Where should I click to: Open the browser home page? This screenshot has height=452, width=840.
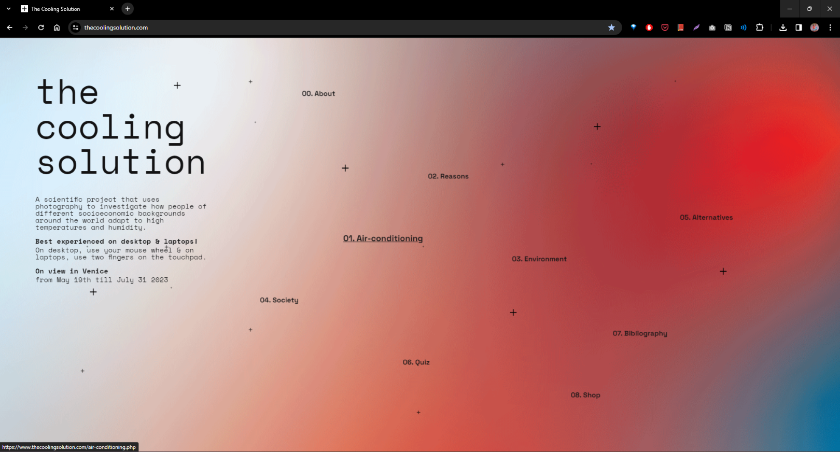pyautogui.click(x=57, y=27)
